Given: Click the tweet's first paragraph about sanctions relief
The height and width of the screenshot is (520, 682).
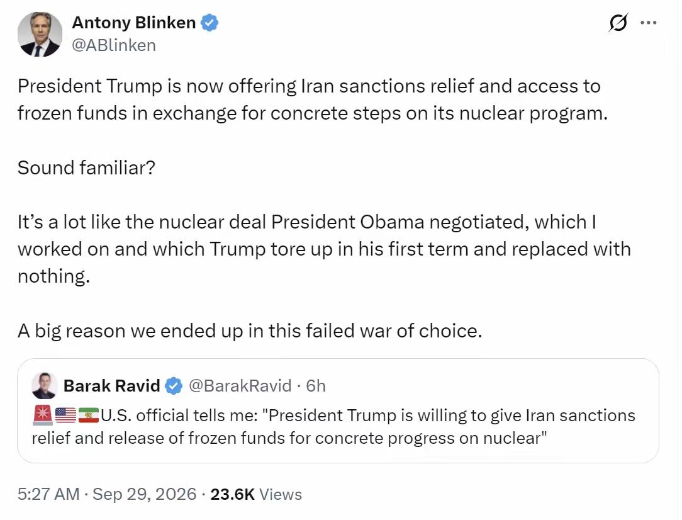Looking at the screenshot, I should (x=313, y=99).
